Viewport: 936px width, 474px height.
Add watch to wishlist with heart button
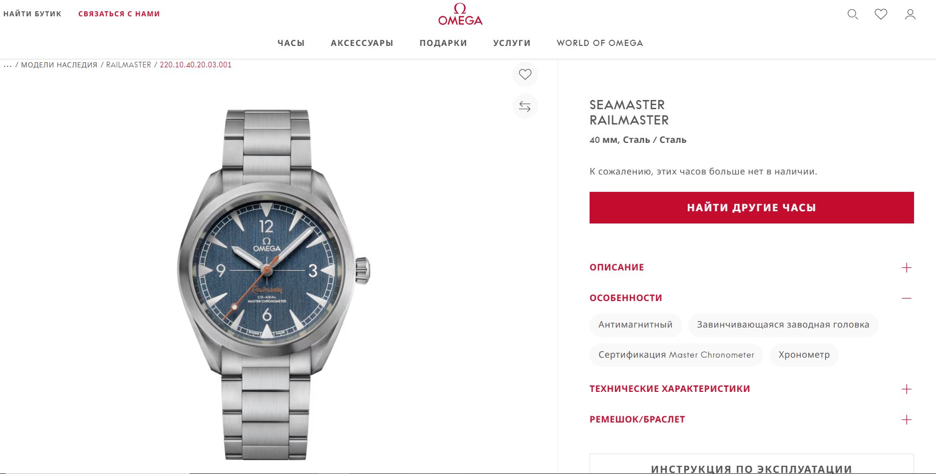tap(525, 74)
